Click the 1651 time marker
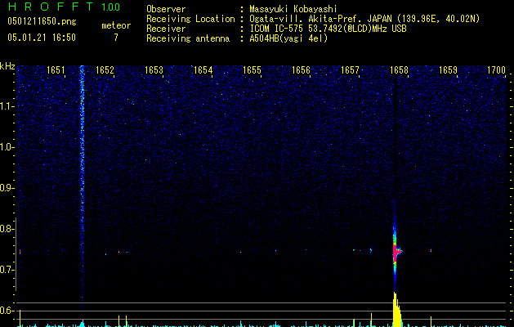The image size is (514, 327). pyautogui.click(x=56, y=70)
